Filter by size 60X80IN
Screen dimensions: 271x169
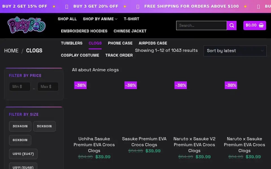point(20,140)
